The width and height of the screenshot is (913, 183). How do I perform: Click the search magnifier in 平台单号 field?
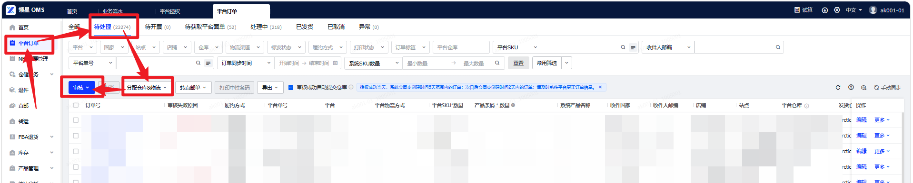198,63
